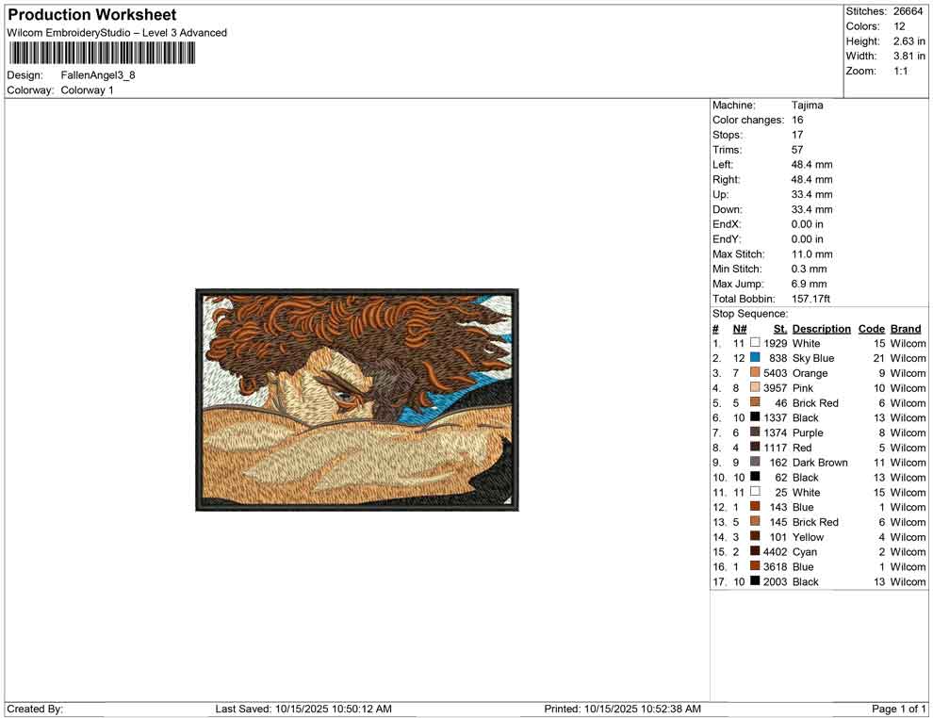Click the 'Cyan' description text
This screenshot has width=933, height=718.
click(x=805, y=551)
